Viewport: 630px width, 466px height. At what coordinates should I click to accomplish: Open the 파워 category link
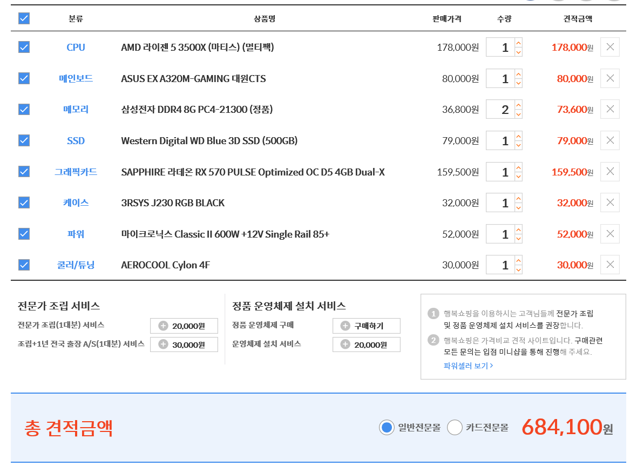tap(76, 234)
